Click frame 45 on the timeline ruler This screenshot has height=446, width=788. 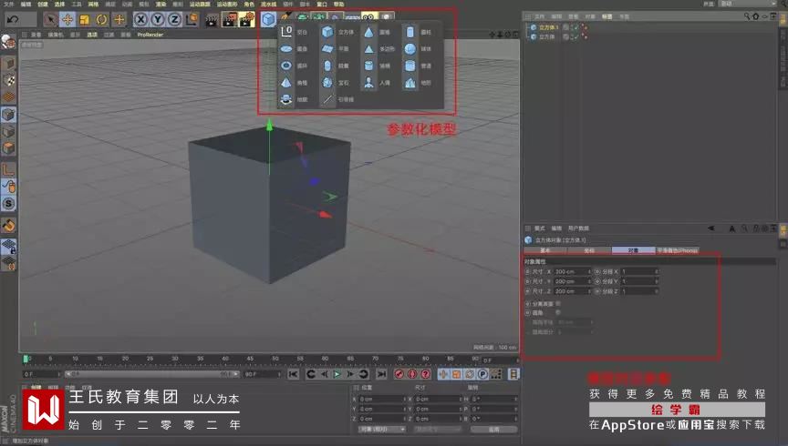pos(250,360)
